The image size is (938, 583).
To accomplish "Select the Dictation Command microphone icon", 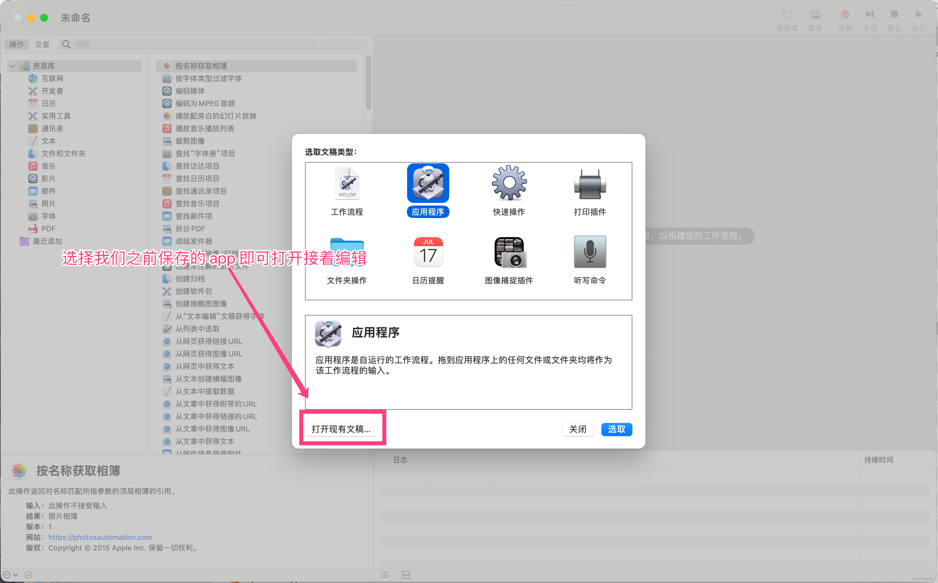I will (590, 252).
